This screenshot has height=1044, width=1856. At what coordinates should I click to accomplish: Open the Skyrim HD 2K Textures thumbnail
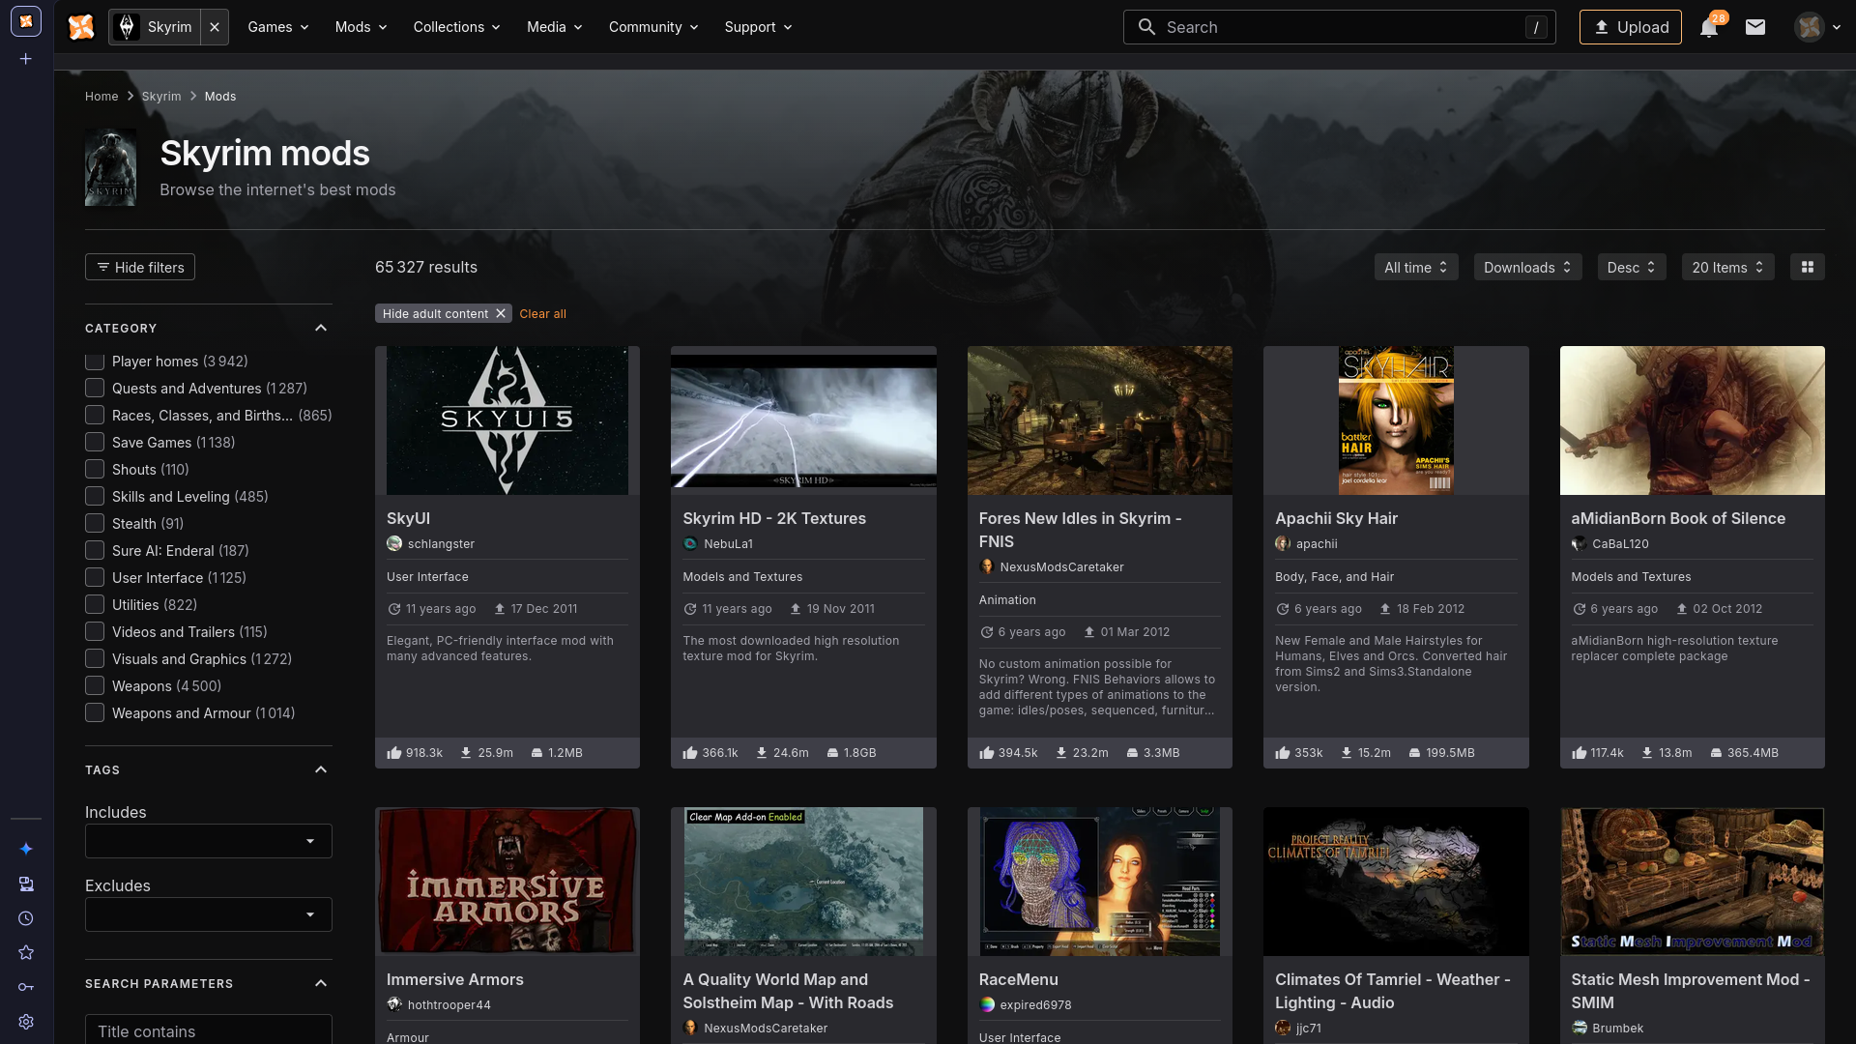point(803,420)
